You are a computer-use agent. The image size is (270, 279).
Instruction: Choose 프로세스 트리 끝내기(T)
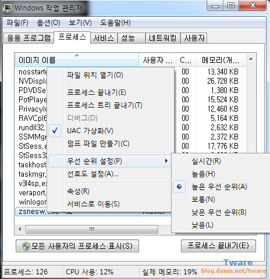tap(105, 105)
